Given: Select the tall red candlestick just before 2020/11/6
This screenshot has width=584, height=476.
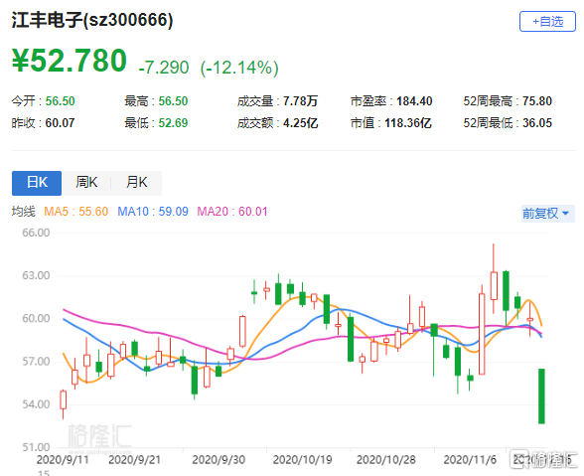Looking at the screenshot, I should click(482, 334).
